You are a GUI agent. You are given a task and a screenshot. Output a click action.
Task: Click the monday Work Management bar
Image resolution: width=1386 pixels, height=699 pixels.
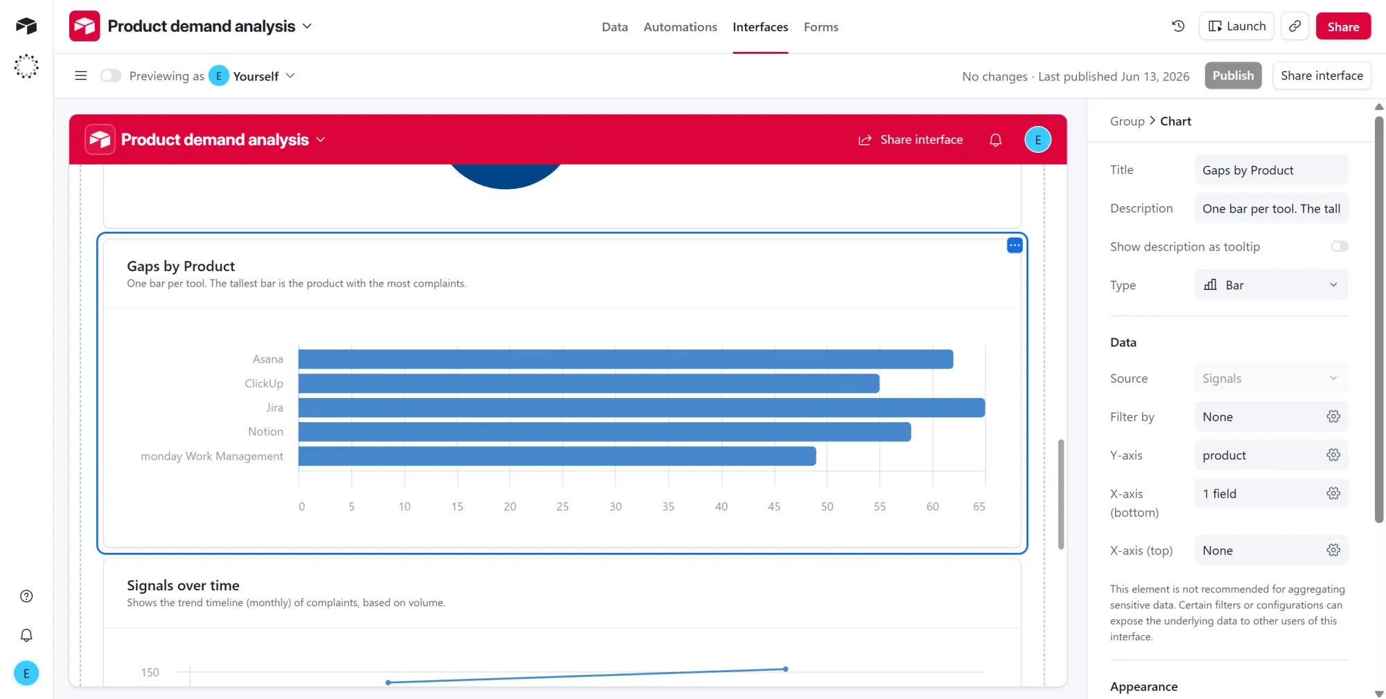557,456
